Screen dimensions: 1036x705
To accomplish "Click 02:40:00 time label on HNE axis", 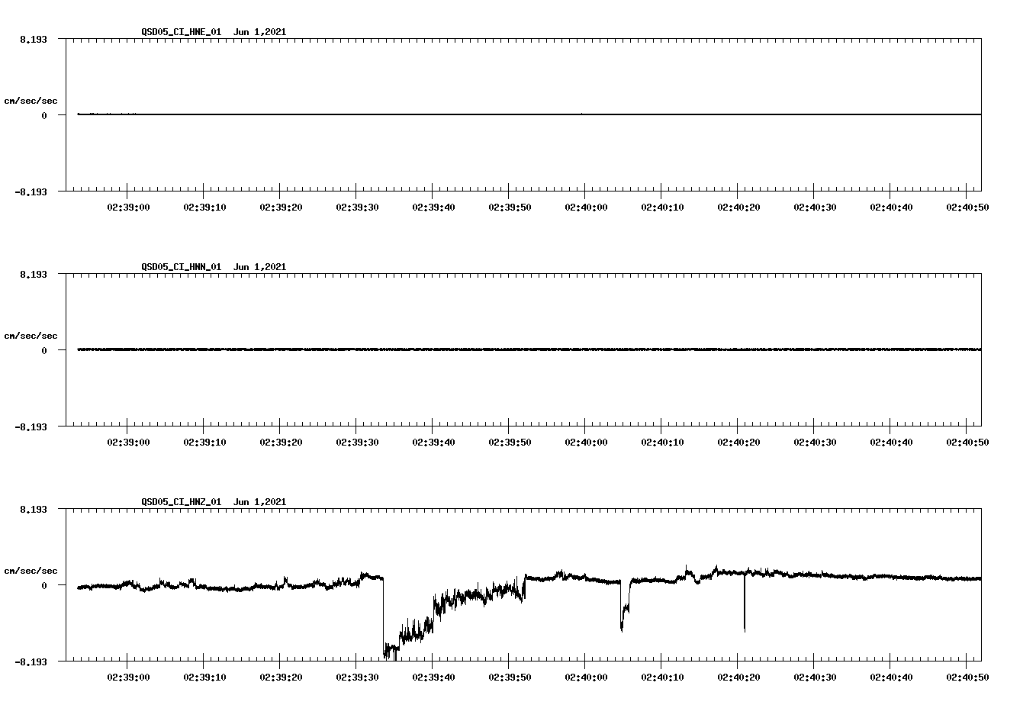I will (x=586, y=207).
